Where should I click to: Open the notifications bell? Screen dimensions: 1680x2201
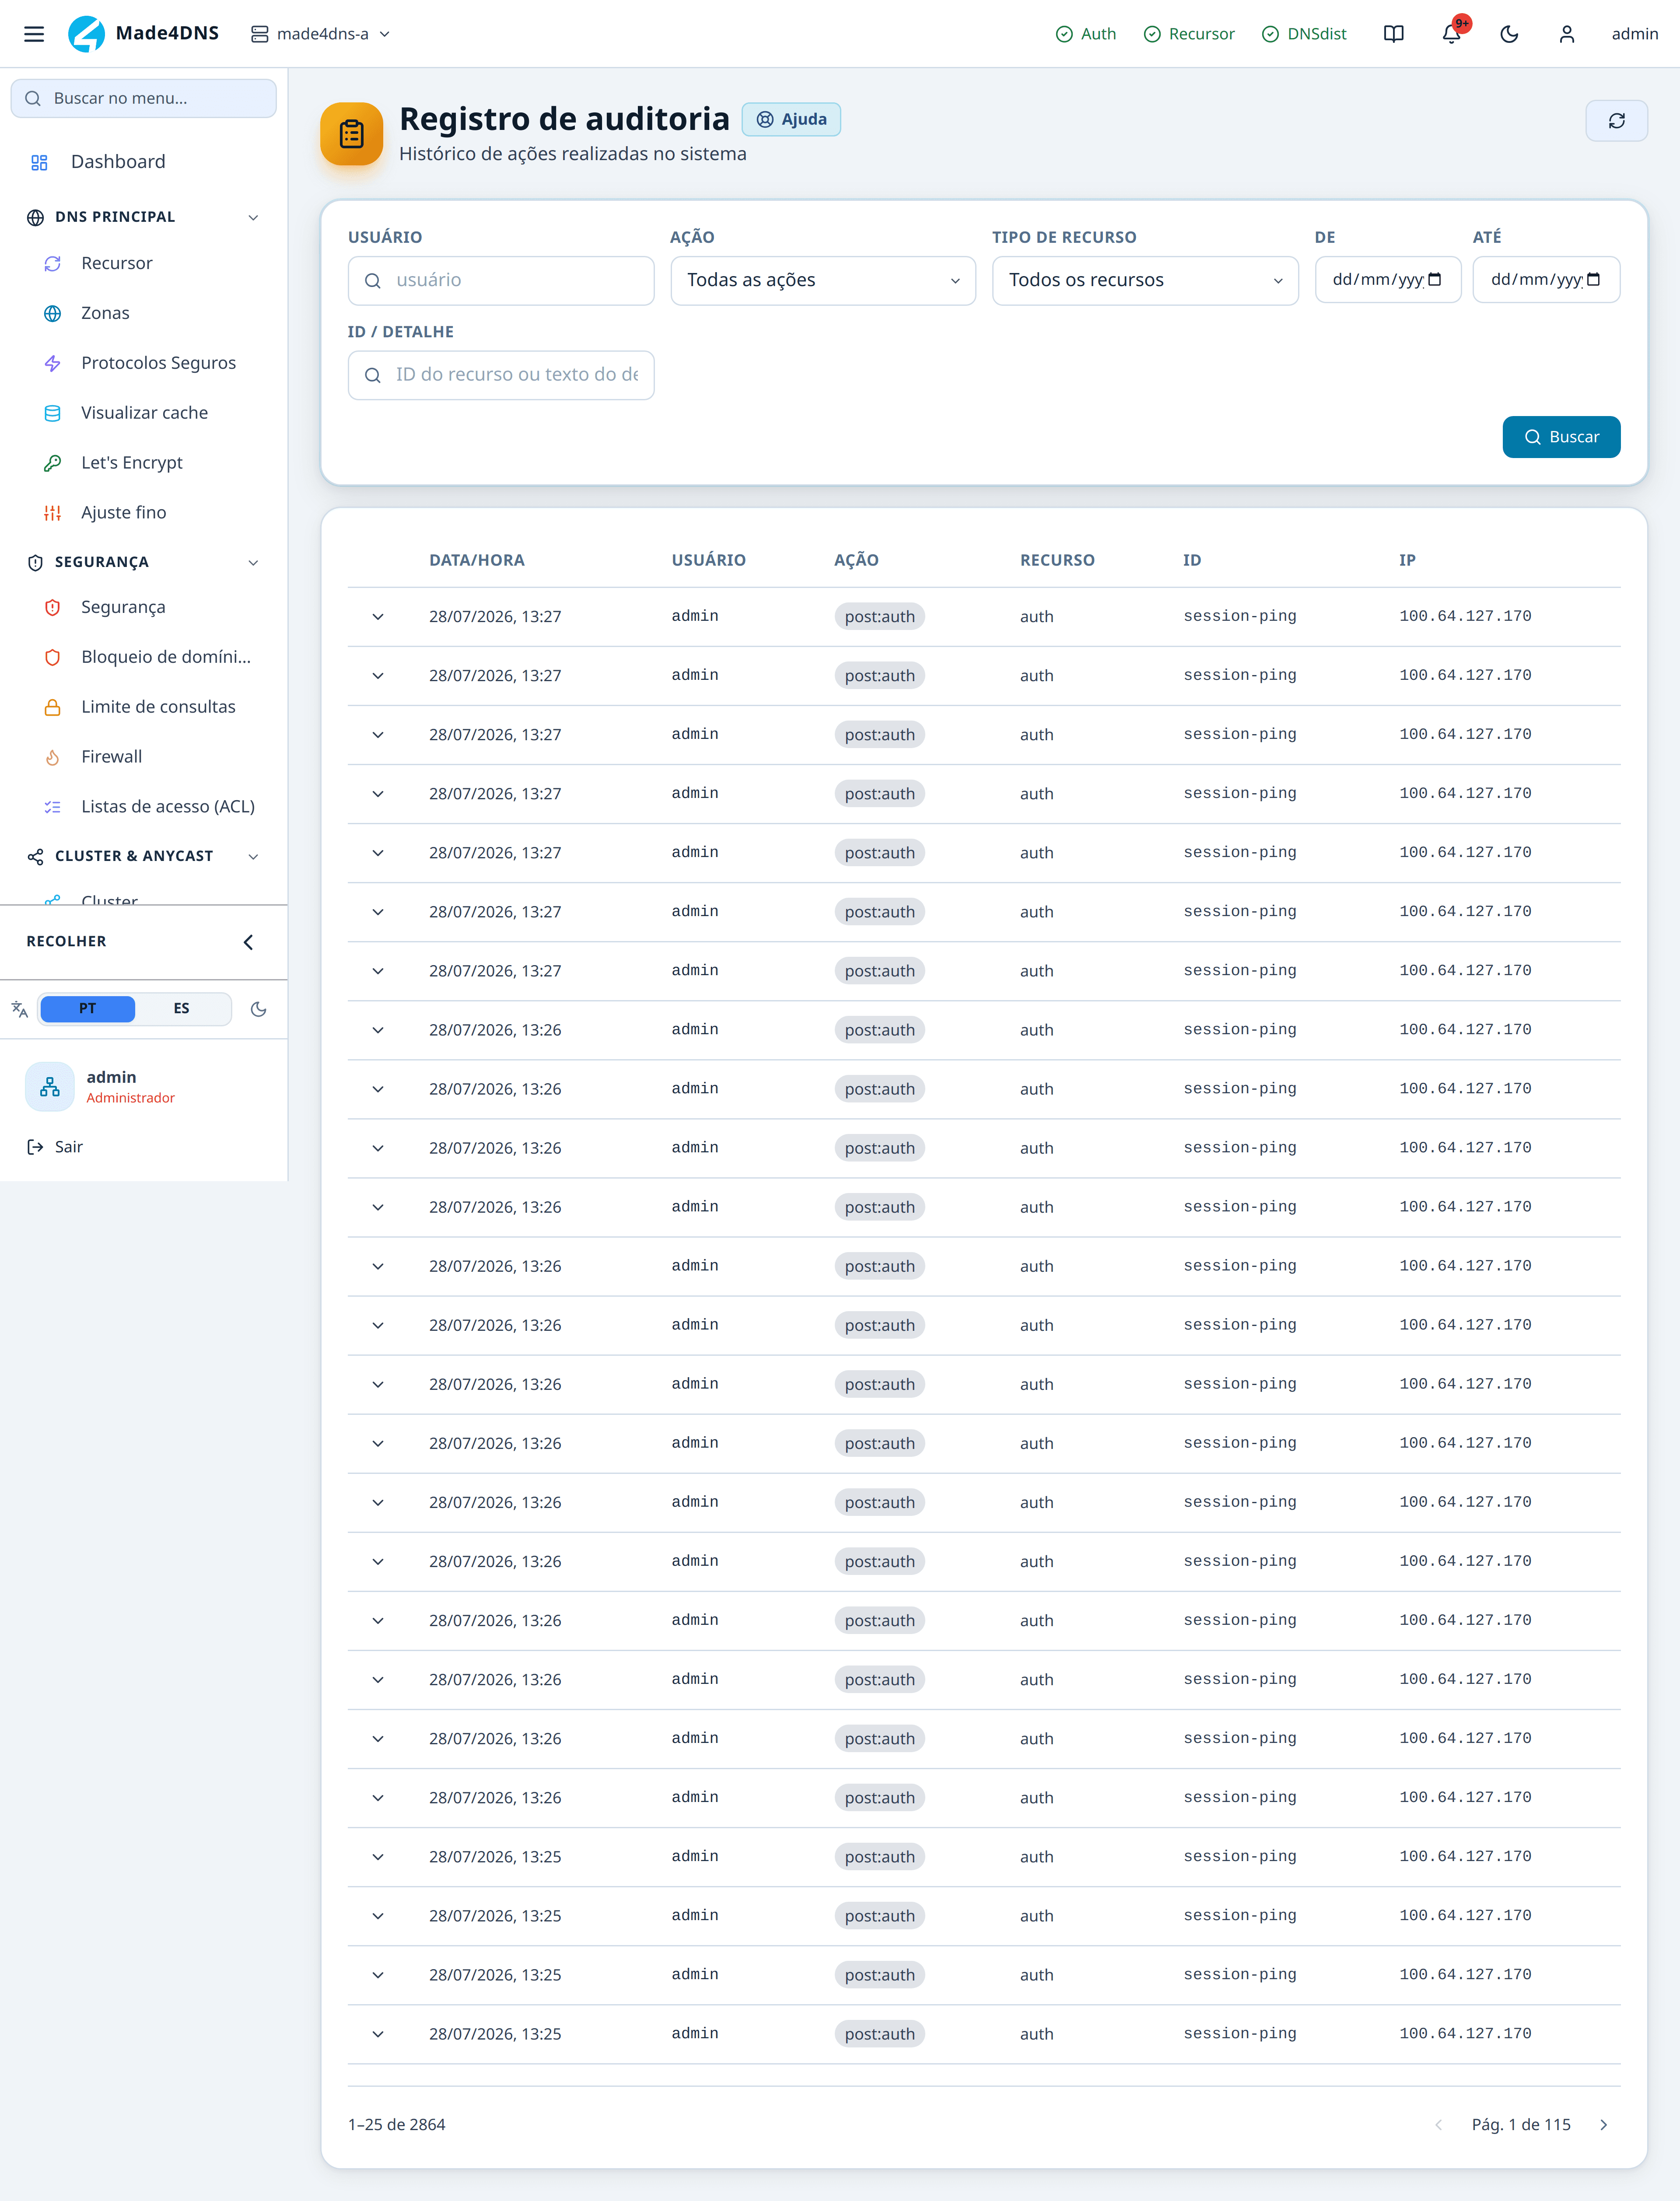pos(1451,34)
